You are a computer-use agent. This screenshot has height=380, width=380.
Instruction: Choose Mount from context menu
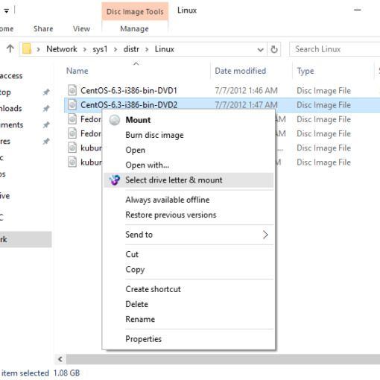[x=189, y=120]
